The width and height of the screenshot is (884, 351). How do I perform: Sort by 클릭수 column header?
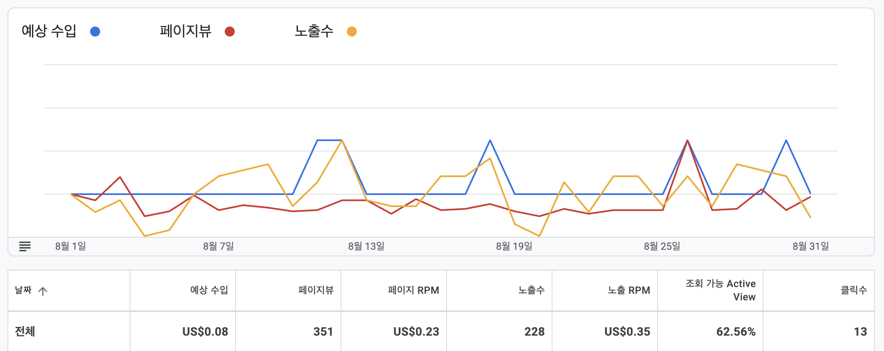[854, 290]
